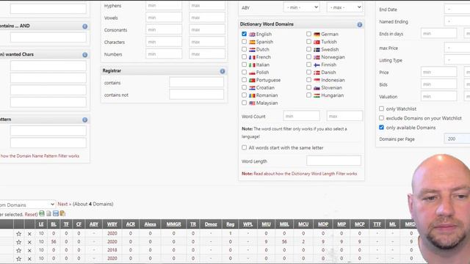Viewport: 470px width, 264px height.
Task: Open the dropdown ending in 'om Domains'
Action: point(28,205)
